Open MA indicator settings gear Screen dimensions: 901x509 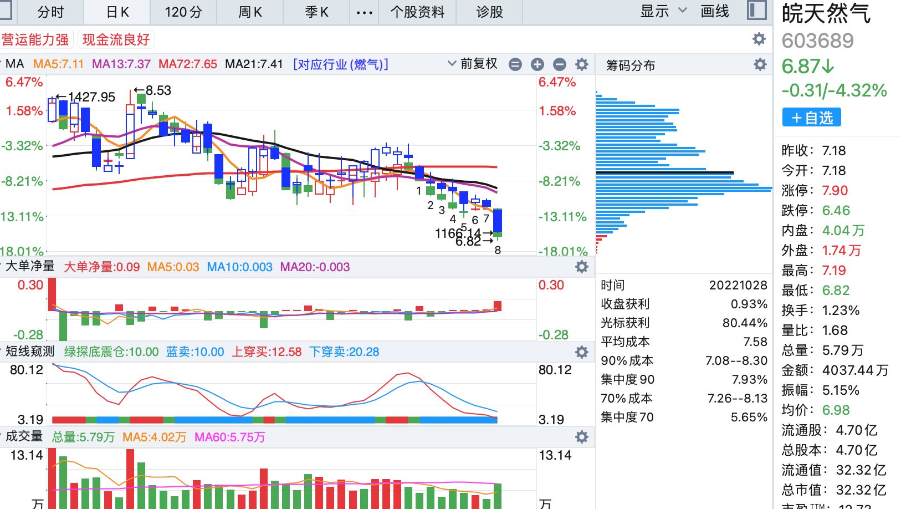(582, 64)
